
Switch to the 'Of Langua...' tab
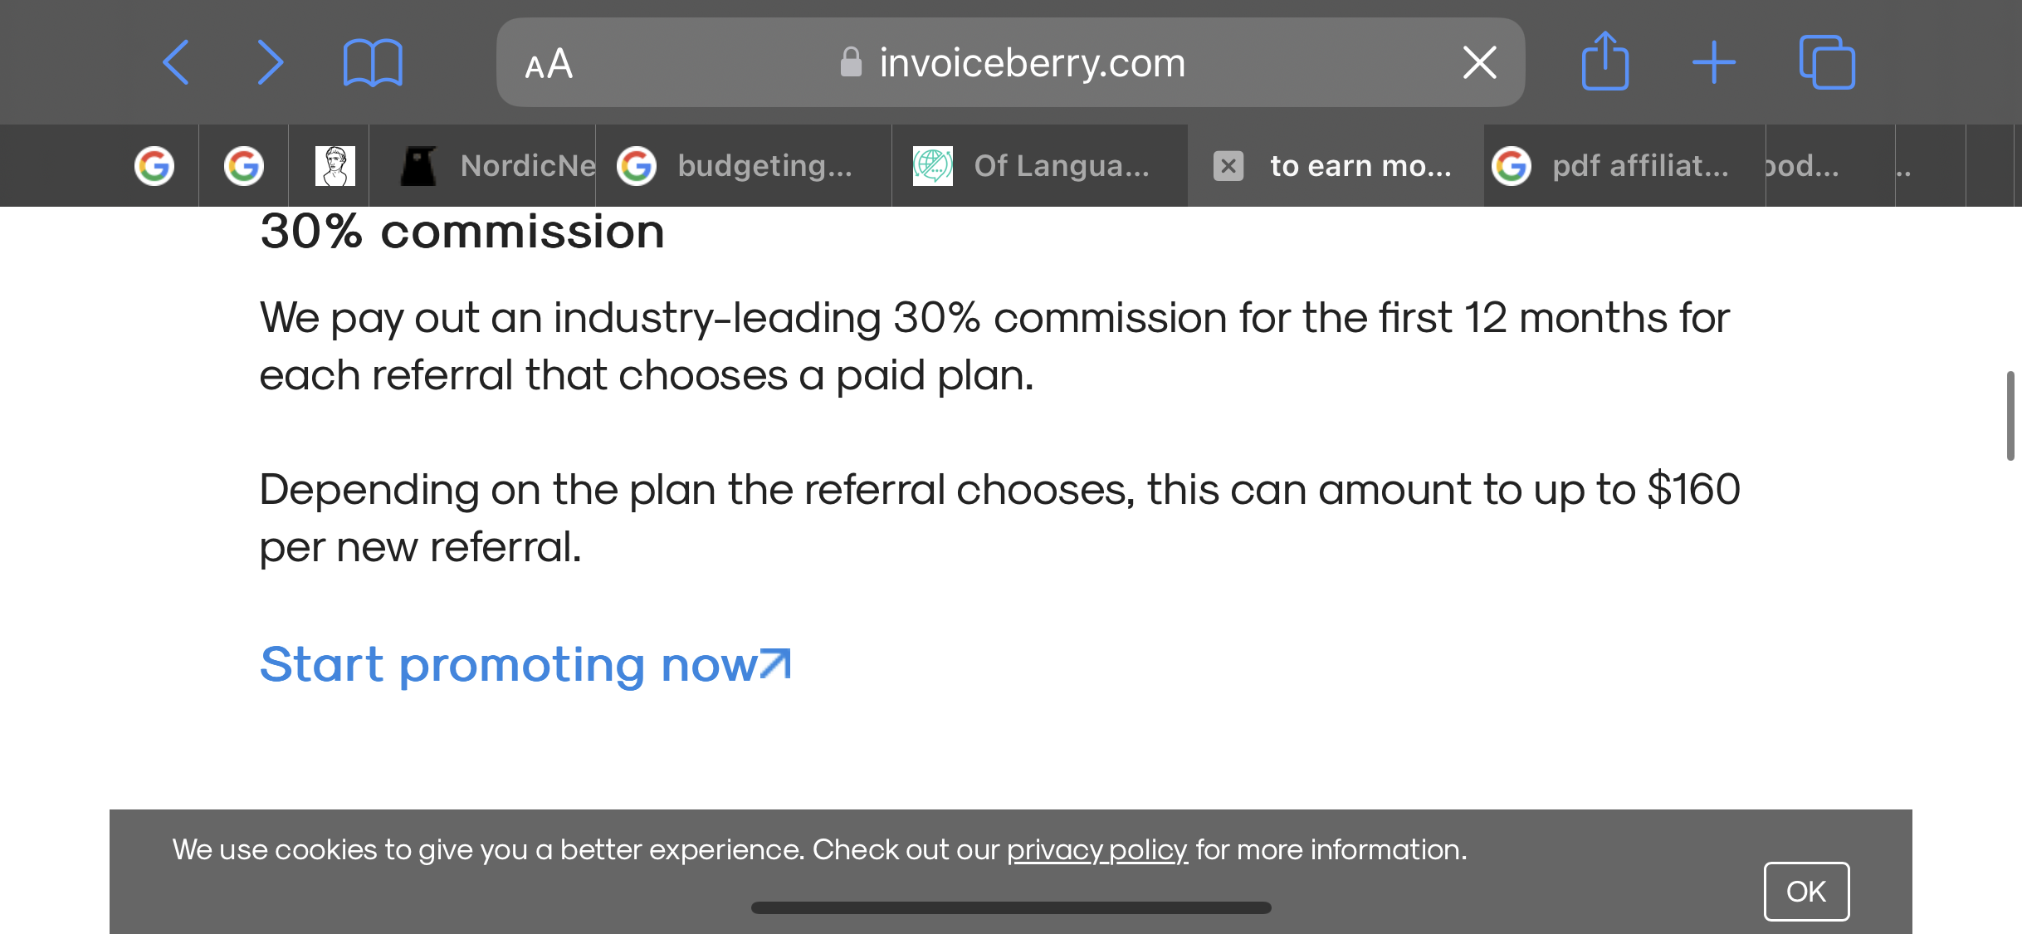[x=1040, y=165]
